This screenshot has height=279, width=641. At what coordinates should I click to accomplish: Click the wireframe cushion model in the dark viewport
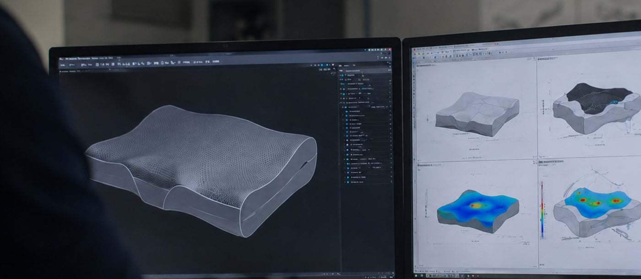tap(201, 170)
